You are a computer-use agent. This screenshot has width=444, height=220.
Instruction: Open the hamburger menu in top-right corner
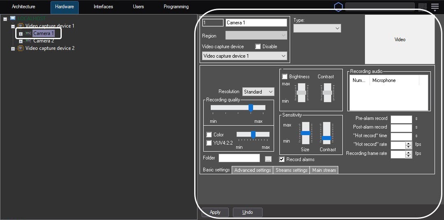[435, 7]
